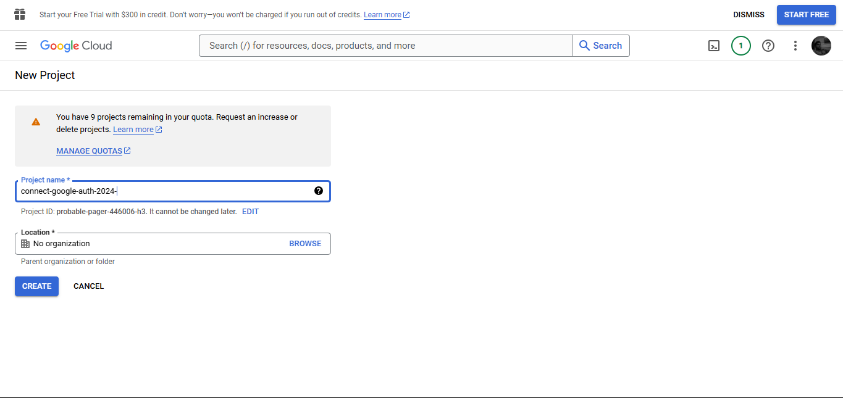Click inside the Project name input field

click(x=154, y=191)
